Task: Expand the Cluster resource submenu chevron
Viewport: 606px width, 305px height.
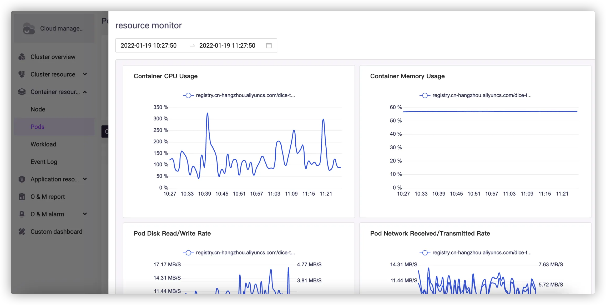Action: click(85, 74)
